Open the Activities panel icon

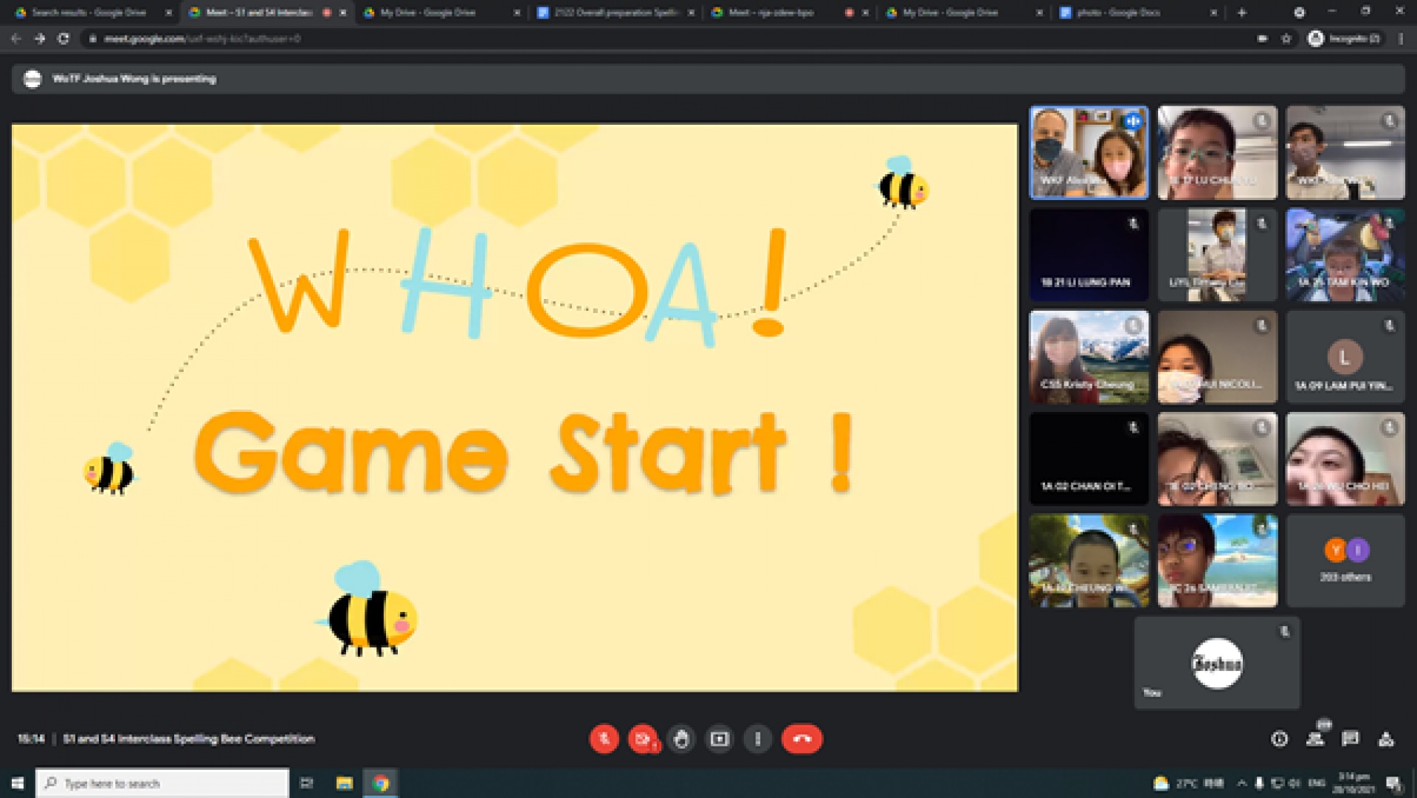(1386, 739)
